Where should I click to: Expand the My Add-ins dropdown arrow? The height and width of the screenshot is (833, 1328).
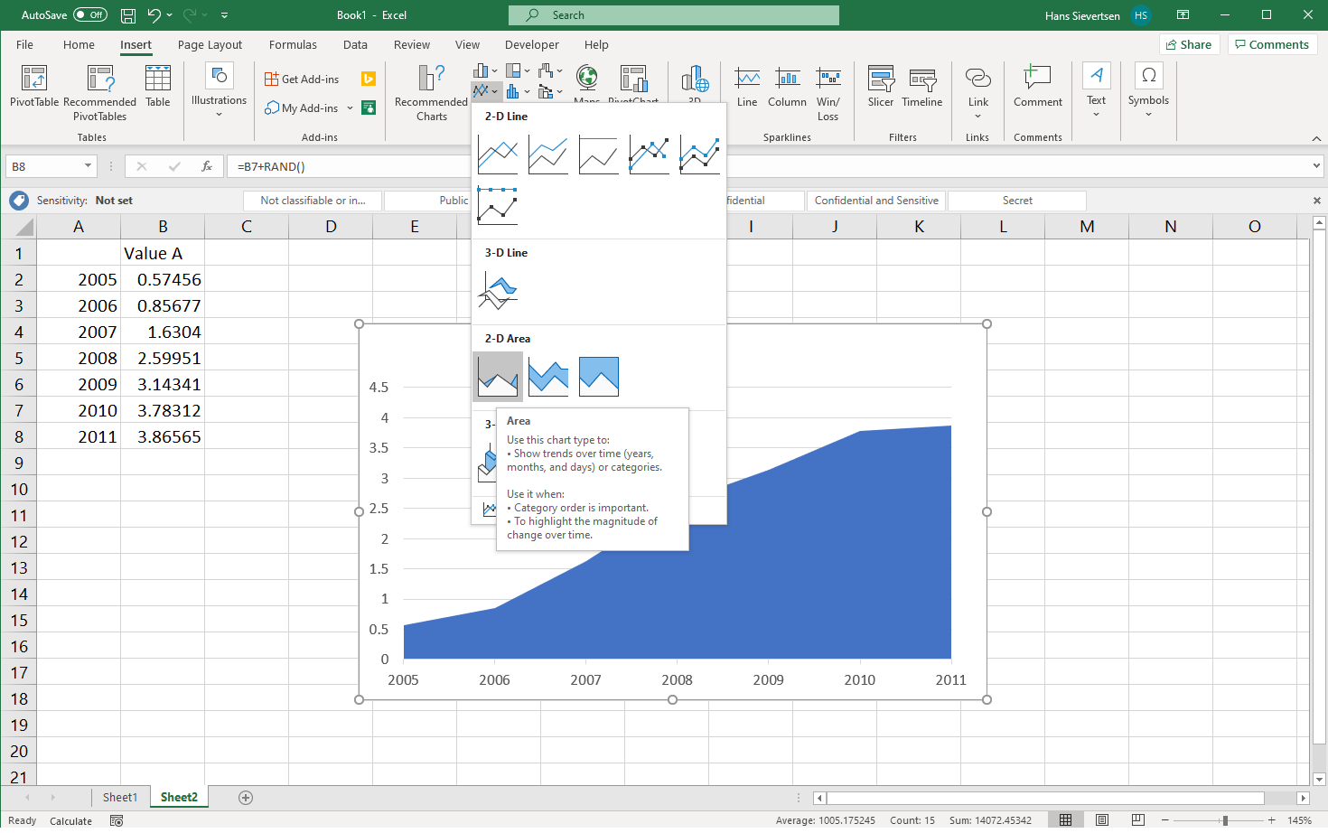(x=350, y=108)
